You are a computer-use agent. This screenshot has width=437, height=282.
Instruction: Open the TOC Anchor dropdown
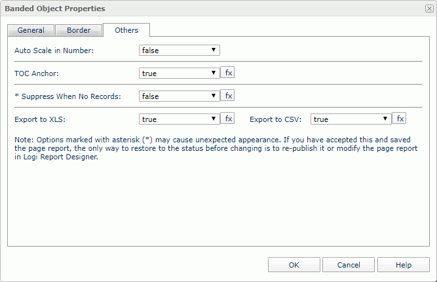[x=179, y=73]
